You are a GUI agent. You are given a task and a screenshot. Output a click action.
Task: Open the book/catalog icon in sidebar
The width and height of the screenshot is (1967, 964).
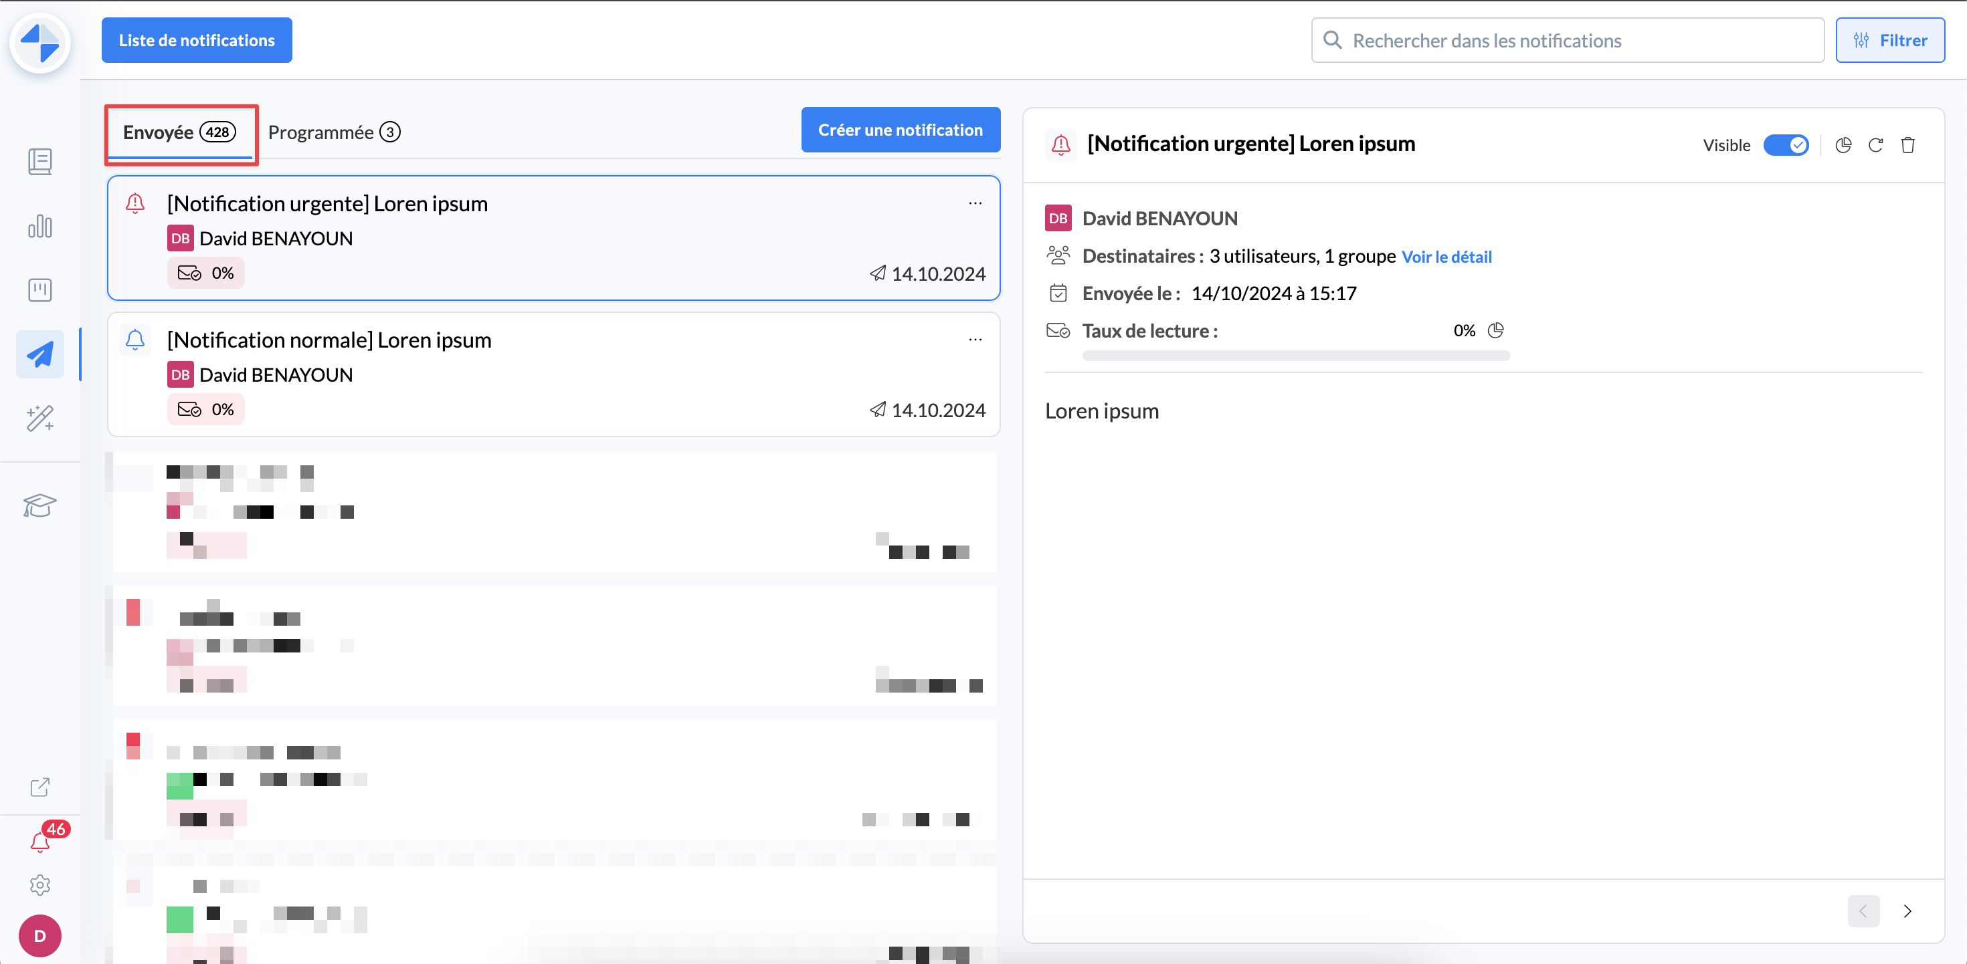pyautogui.click(x=39, y=162)
